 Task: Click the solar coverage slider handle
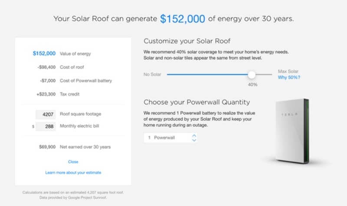[252, 75]
